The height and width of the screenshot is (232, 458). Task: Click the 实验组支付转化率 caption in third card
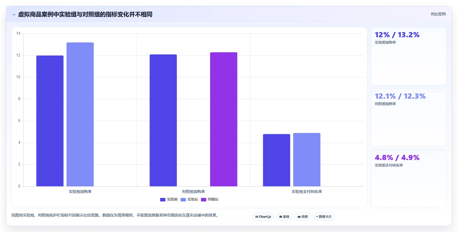[389, 165]
